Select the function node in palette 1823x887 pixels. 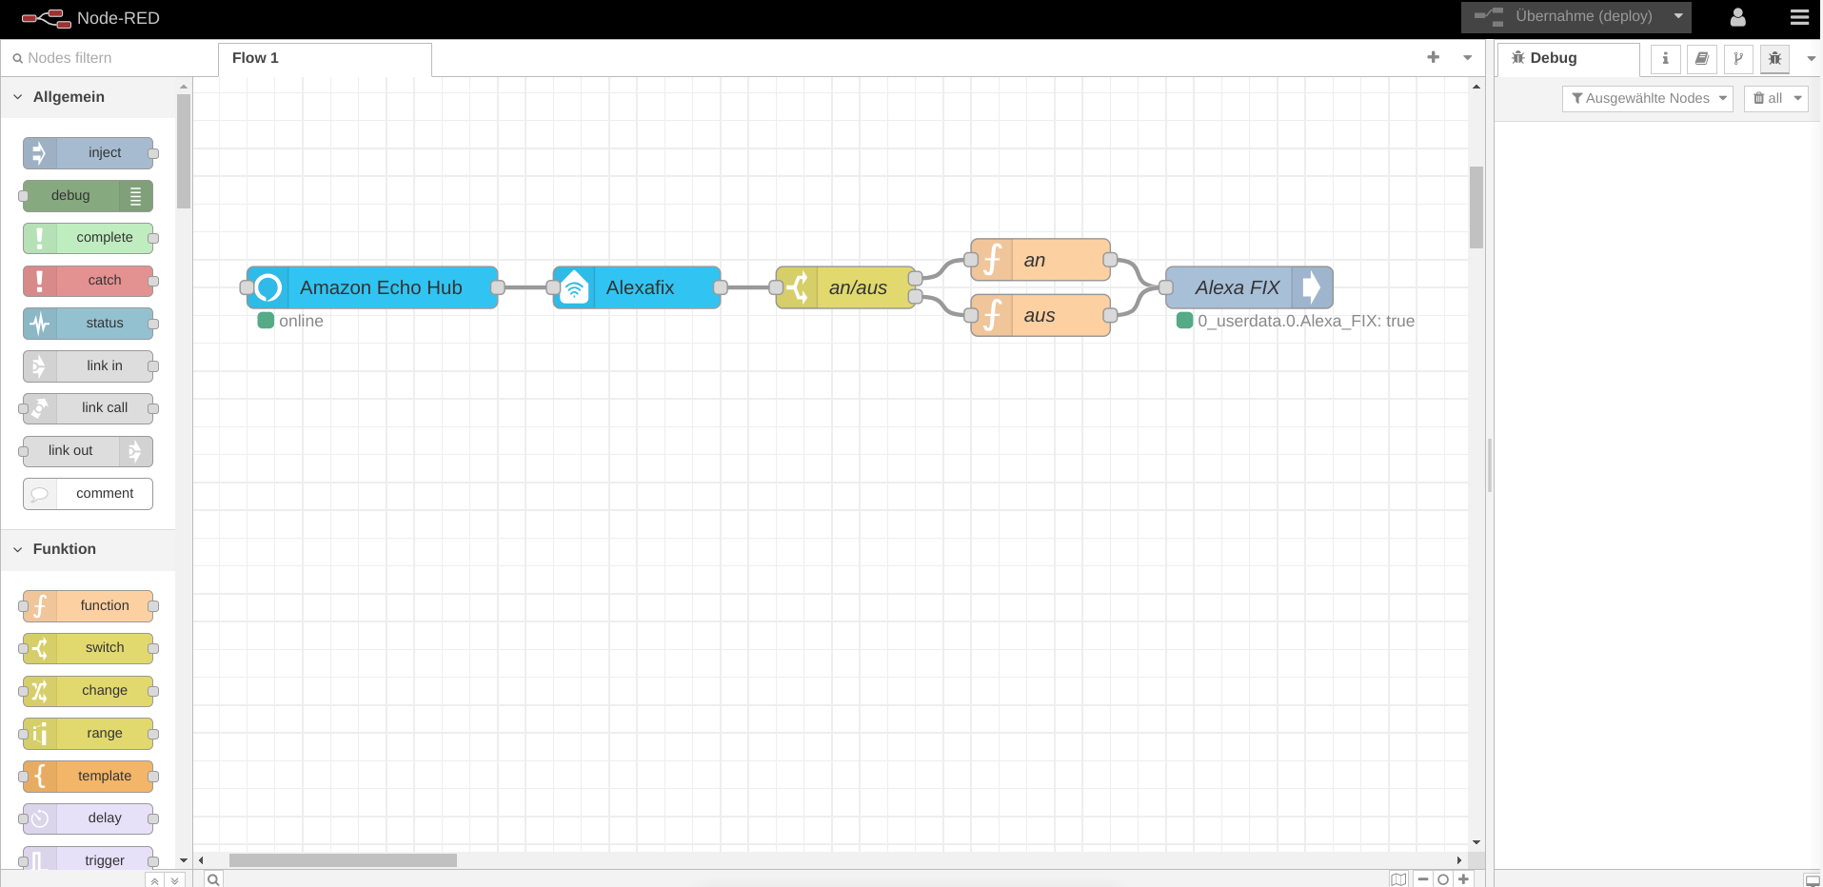point(88,606)
